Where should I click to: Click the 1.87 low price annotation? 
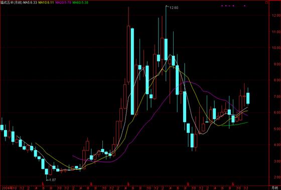52,180
